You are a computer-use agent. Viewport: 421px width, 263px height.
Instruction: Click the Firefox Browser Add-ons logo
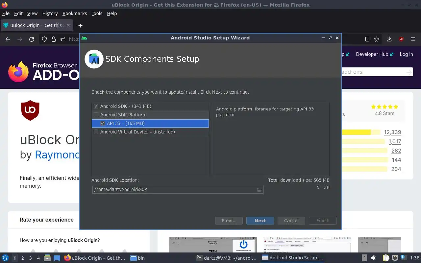tap(43, 72)
